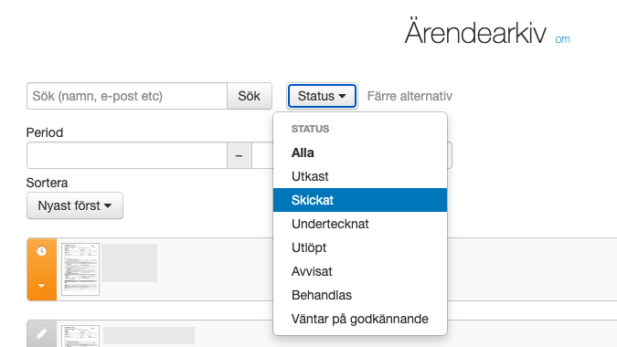Click the pencil draft icon
This screenshot has width=617, height=347.
click(x=41, y=333)
